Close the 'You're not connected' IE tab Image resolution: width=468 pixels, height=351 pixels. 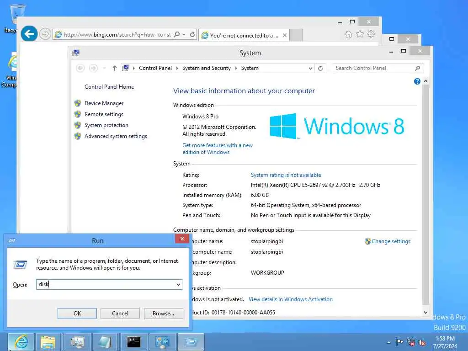(x=285, y=35)
